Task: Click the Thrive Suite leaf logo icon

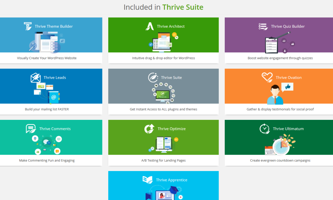Action: click(x=153, y=78)
